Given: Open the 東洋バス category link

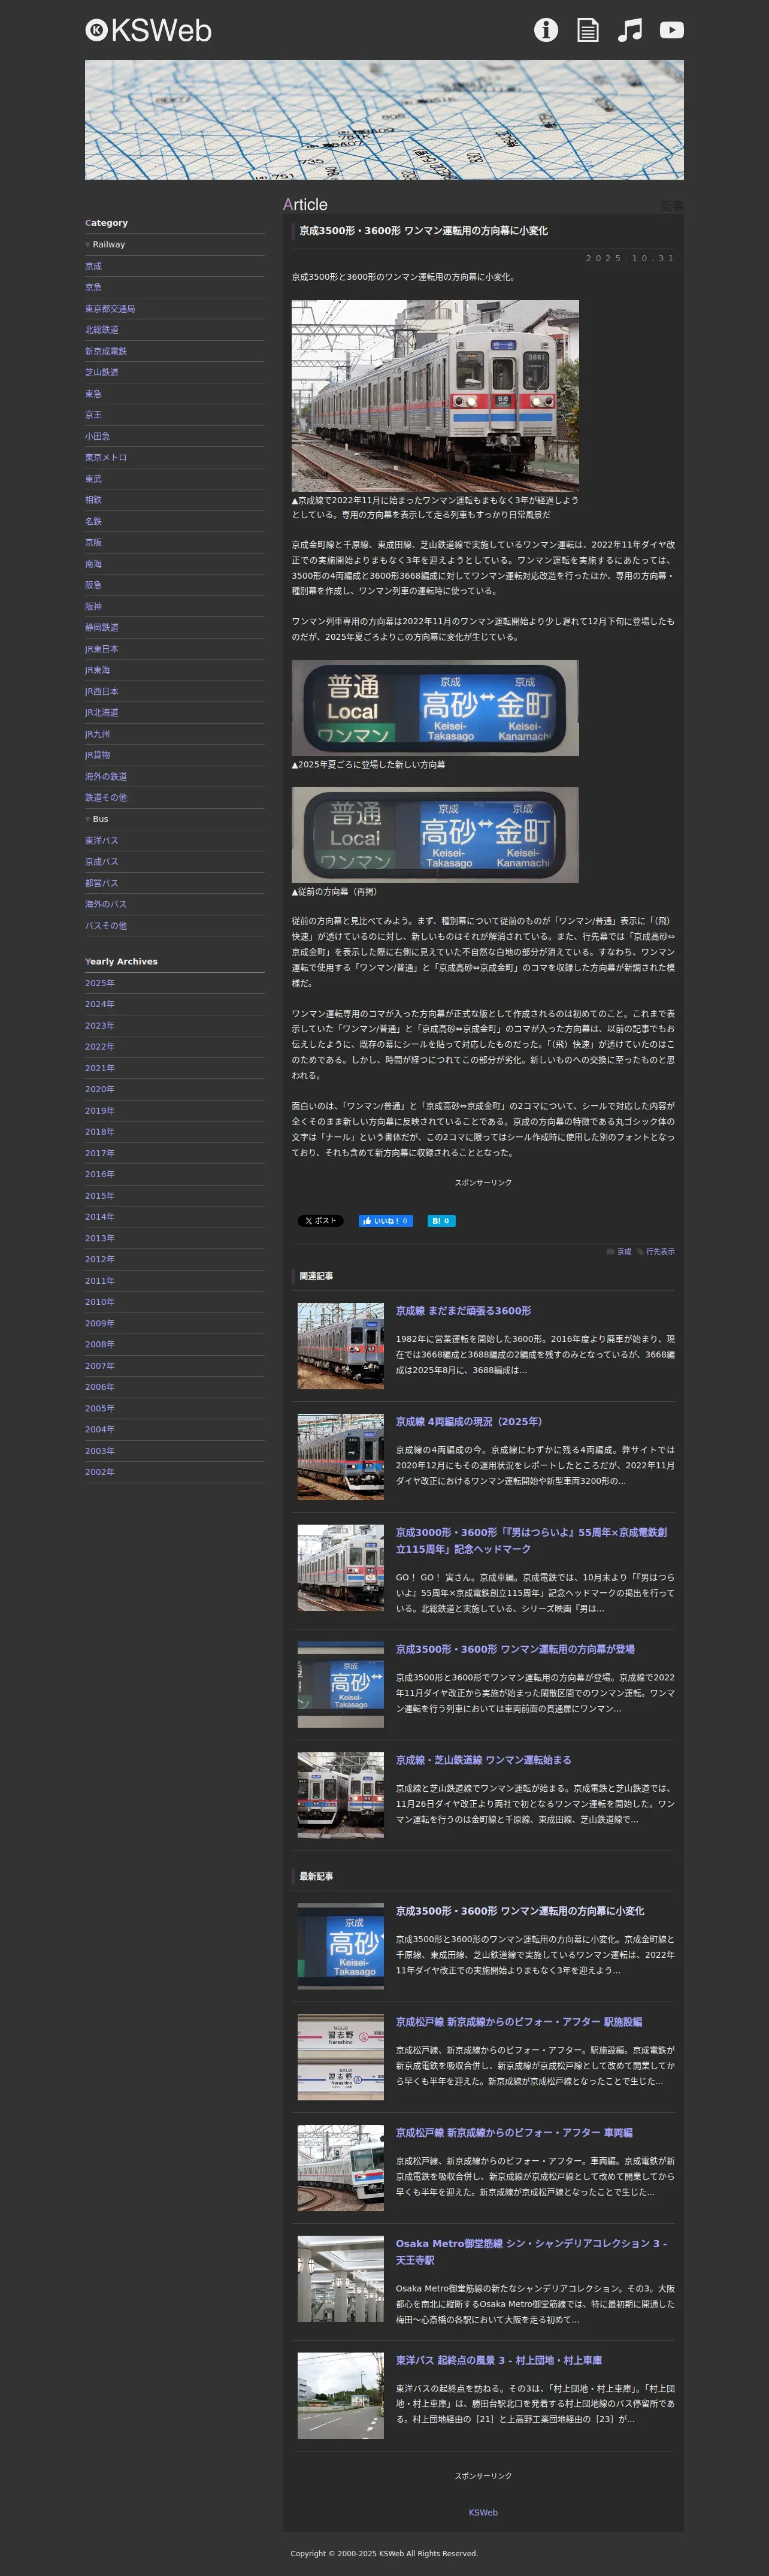Looking at the screenshot, I should point(102,840).
